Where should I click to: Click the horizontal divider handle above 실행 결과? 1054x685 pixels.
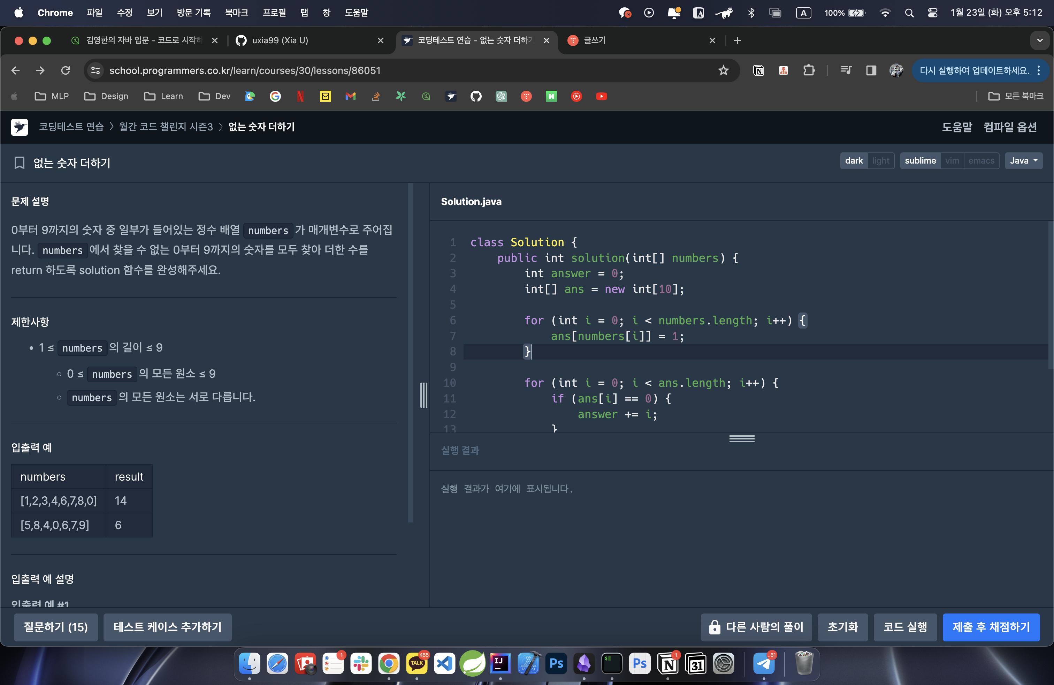[742, 439]
